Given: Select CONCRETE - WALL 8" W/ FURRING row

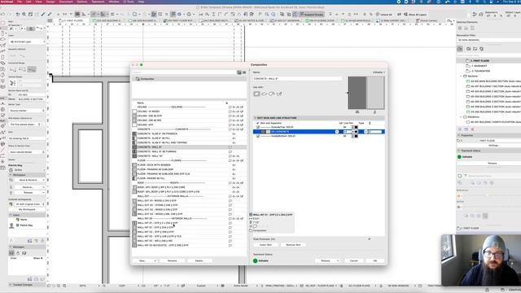Looking at the screenshot, I should (x=189, y=151).
